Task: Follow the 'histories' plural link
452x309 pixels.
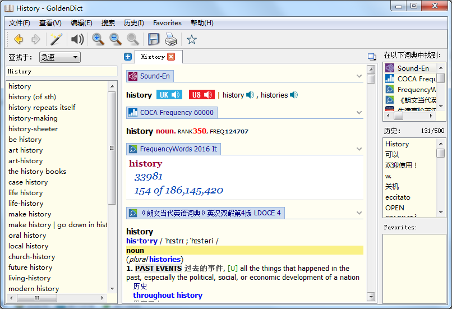Action: [x=165, y=259]
